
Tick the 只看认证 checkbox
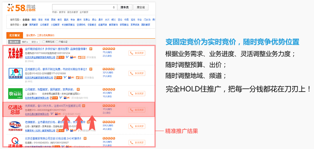(x=57, y=42)
